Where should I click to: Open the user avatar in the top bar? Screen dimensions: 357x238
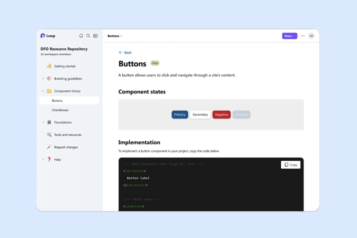tap(311, 36)
